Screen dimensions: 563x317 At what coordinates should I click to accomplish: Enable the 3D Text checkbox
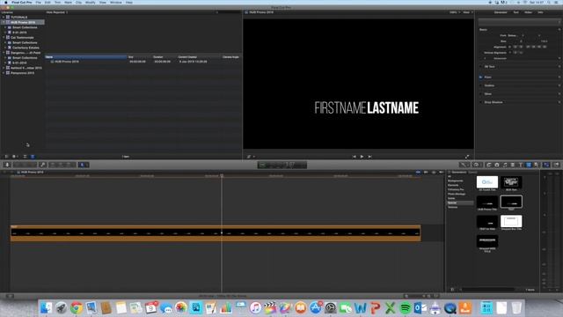tap(481, 67)
